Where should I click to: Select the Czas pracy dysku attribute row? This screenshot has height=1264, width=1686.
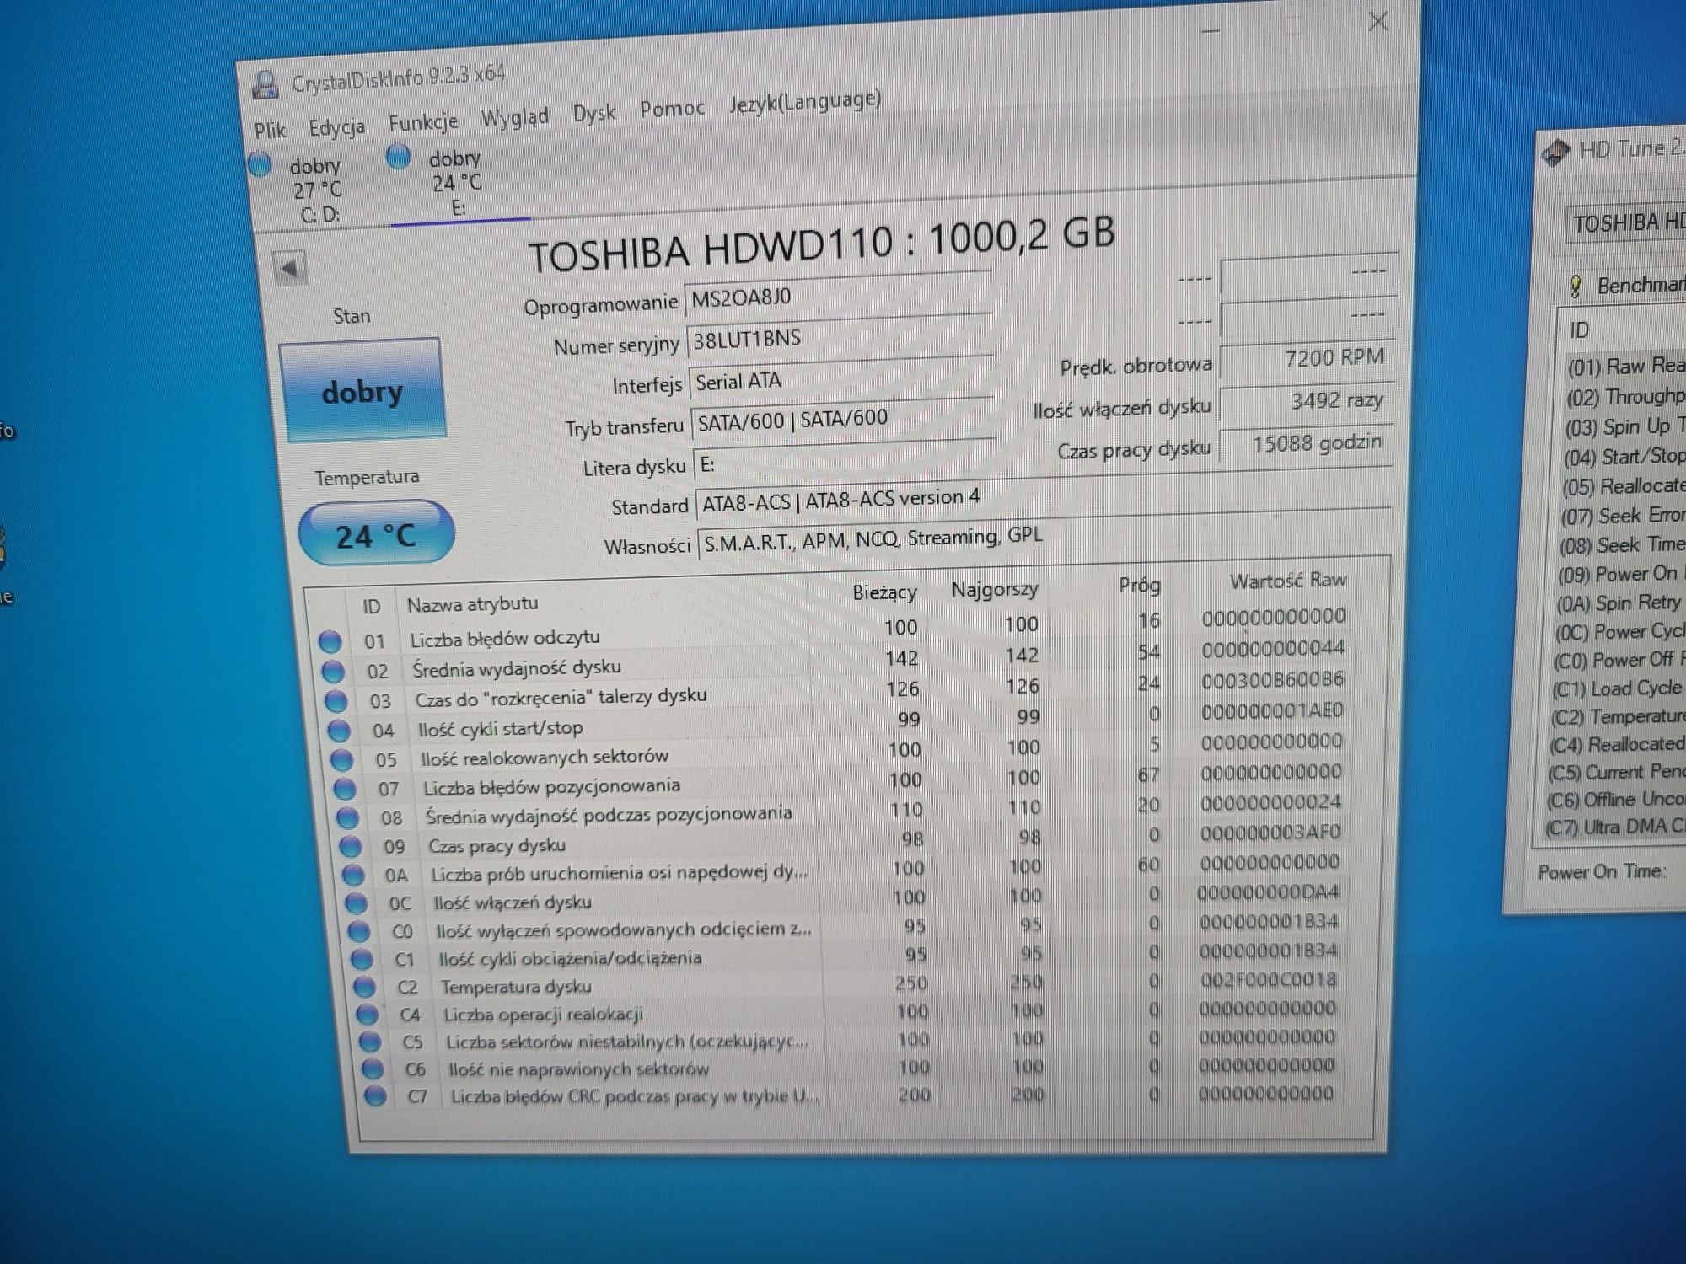point(843,839)
